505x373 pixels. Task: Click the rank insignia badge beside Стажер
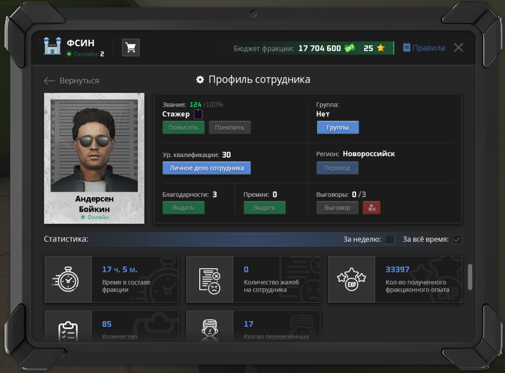[x=198, y=114]
